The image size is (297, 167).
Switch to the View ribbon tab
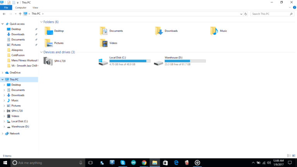(x=35, y=7)
